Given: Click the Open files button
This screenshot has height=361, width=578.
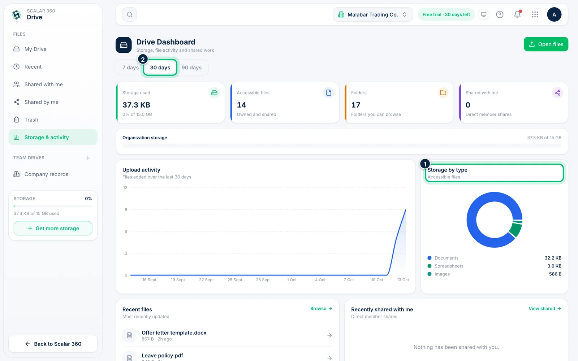Looking at the screenshot, I should click(x=546, y=44).
